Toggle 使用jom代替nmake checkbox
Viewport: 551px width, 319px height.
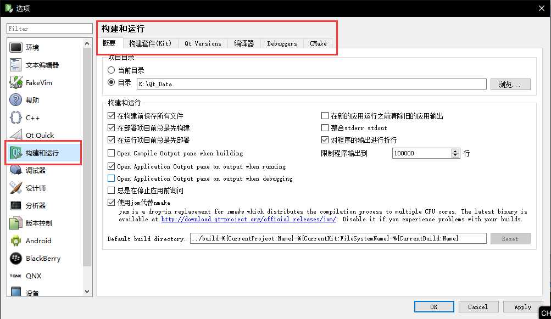click(x=111, y=203)
